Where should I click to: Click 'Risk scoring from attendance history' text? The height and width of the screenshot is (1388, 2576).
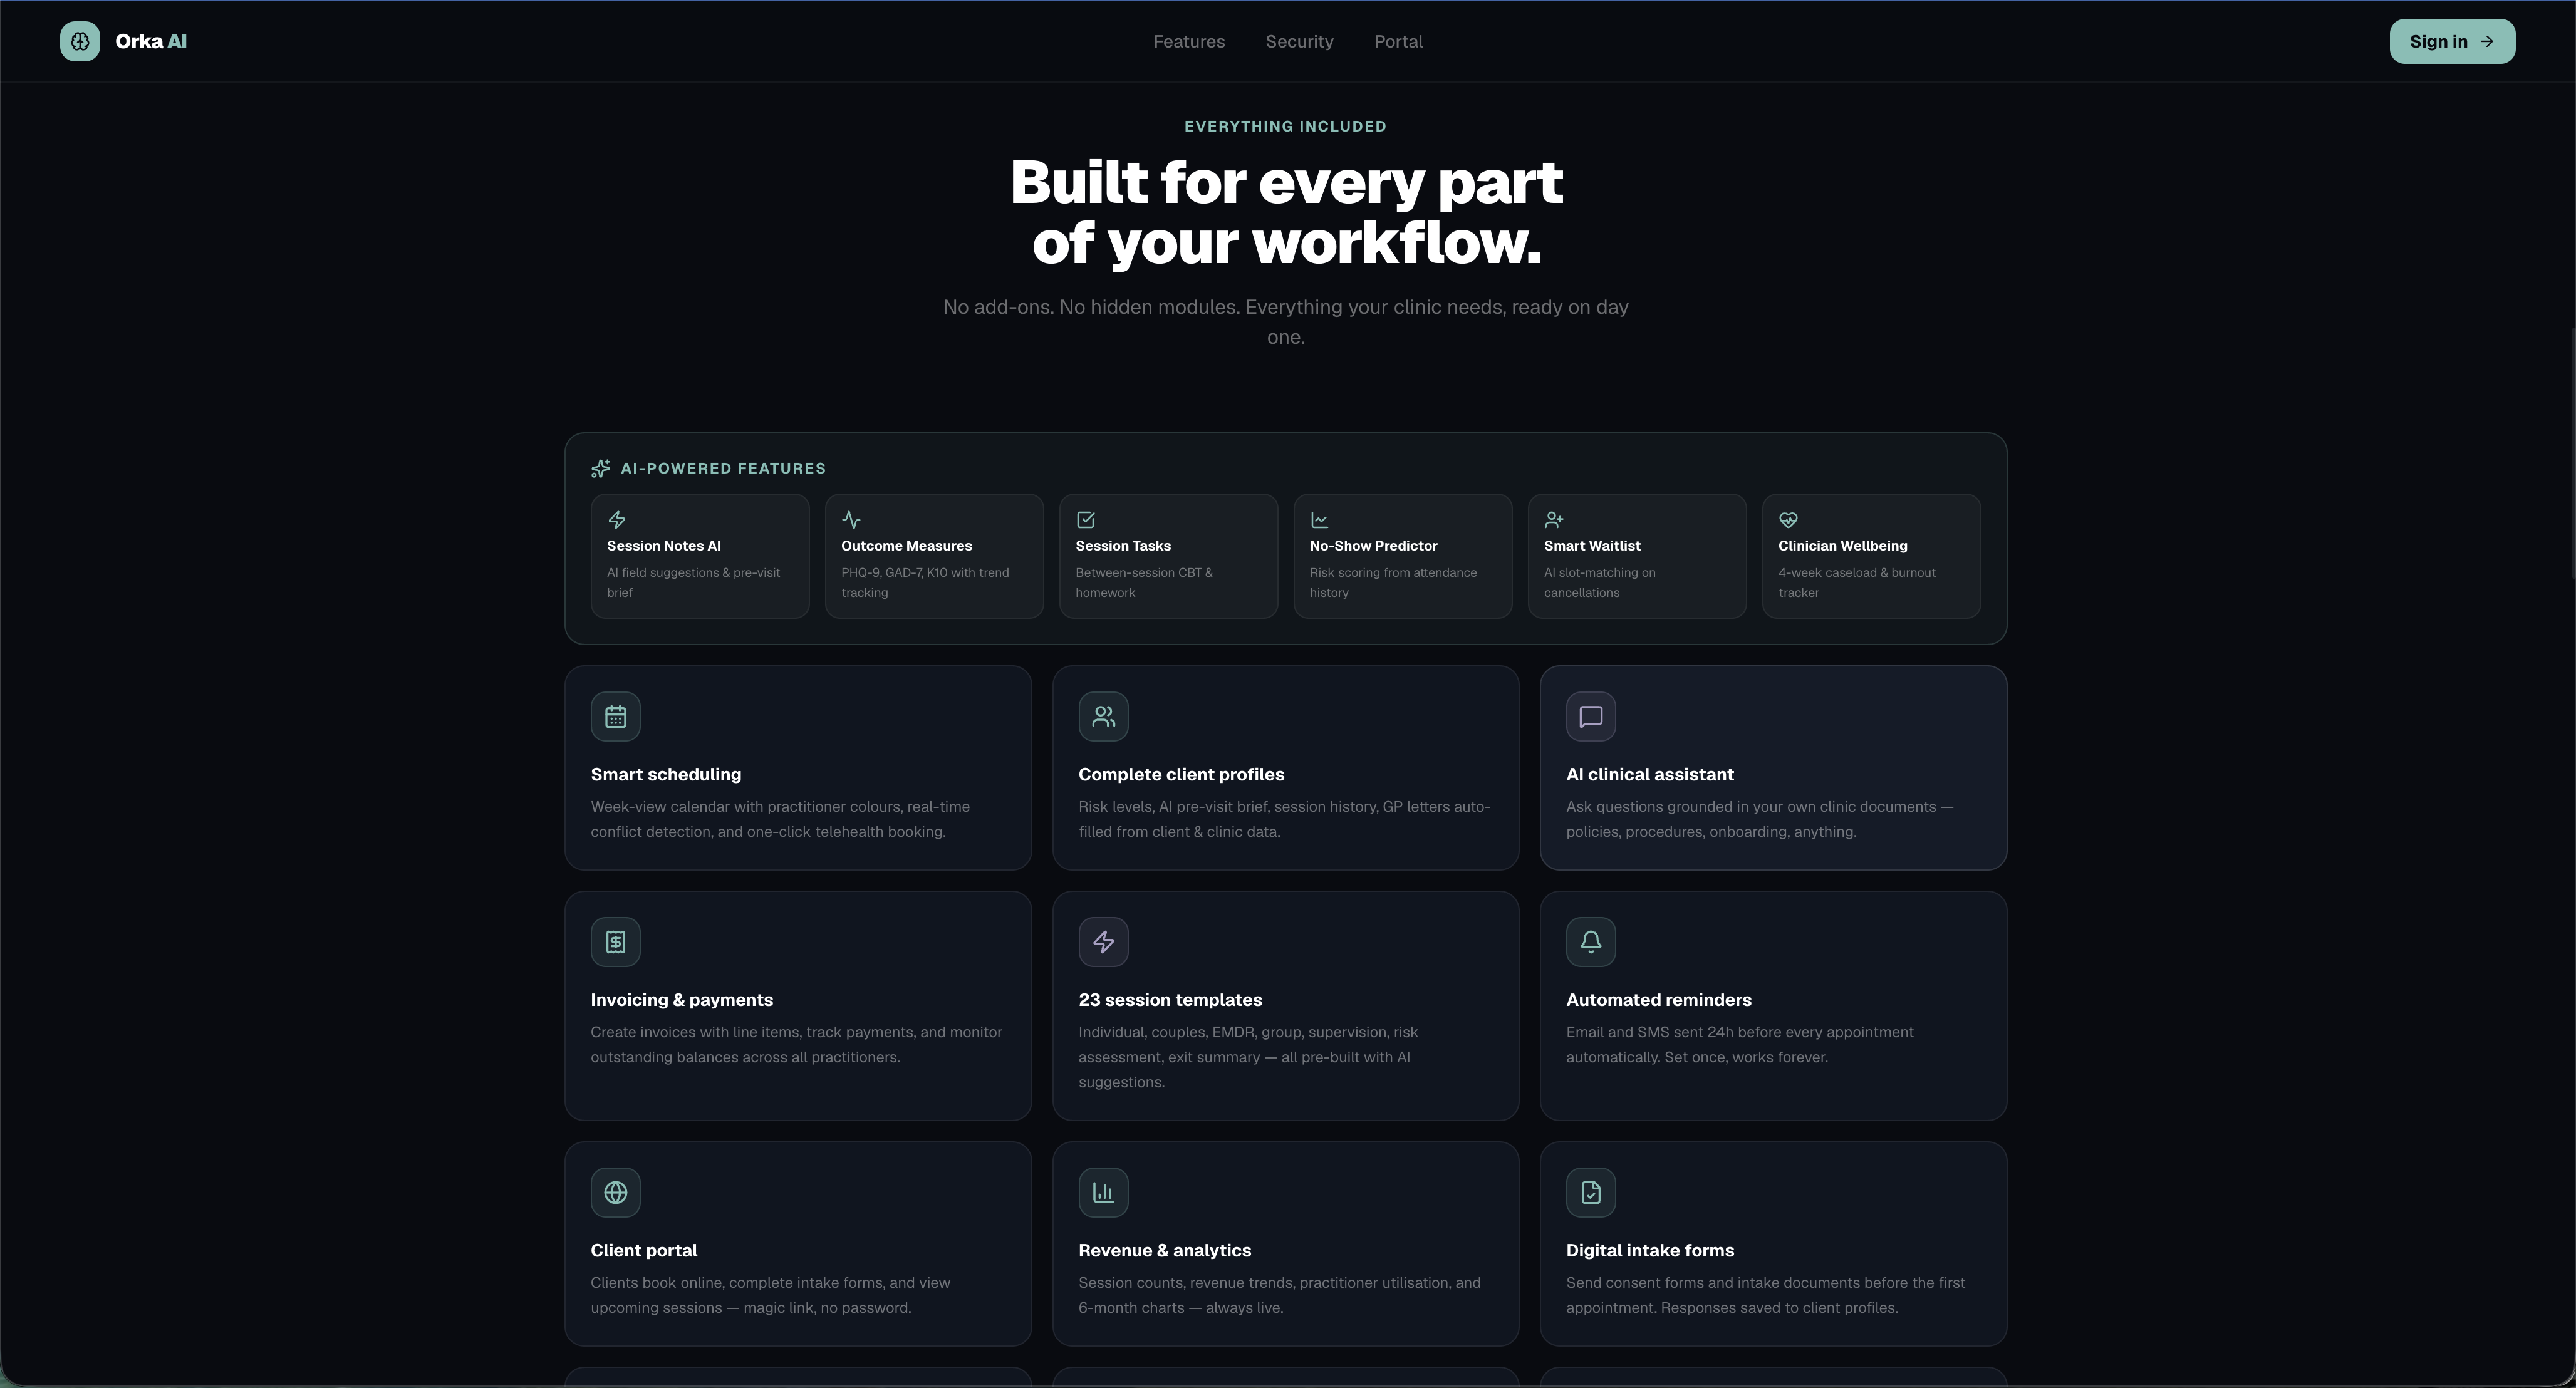pyautogui.click(x=1393, y=582)
